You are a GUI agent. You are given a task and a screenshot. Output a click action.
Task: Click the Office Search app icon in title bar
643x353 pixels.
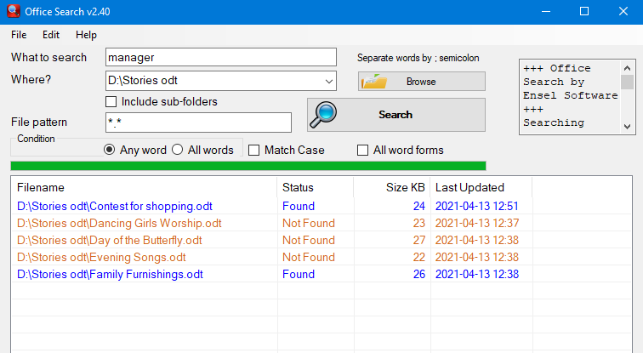(13, 11)
